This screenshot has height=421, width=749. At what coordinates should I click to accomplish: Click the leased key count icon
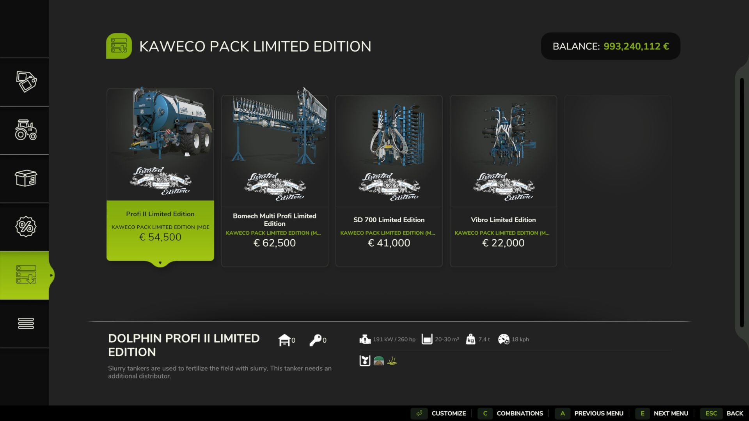pos(315,340)
